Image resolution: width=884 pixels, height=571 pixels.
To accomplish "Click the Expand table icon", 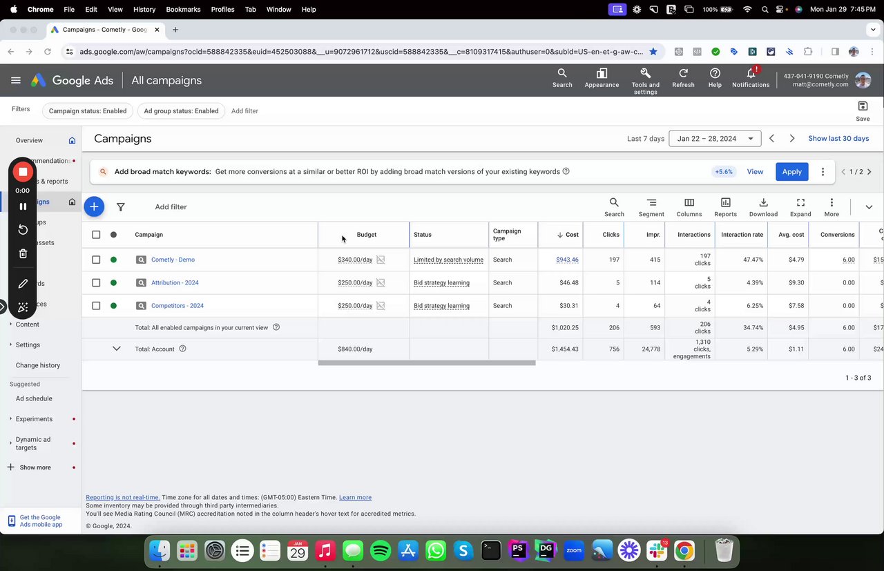I will pos(800,206).
